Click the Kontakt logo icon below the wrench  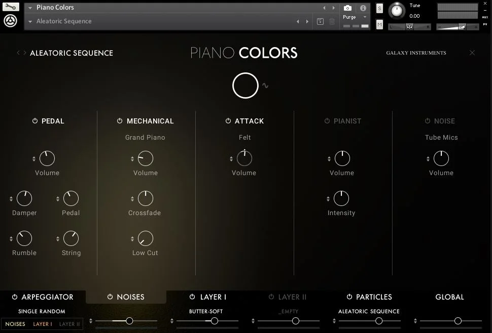pyautogui.click(x=10, y=21)
